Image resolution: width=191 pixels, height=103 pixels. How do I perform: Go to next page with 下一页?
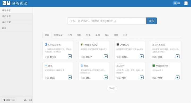coord(112,88)
